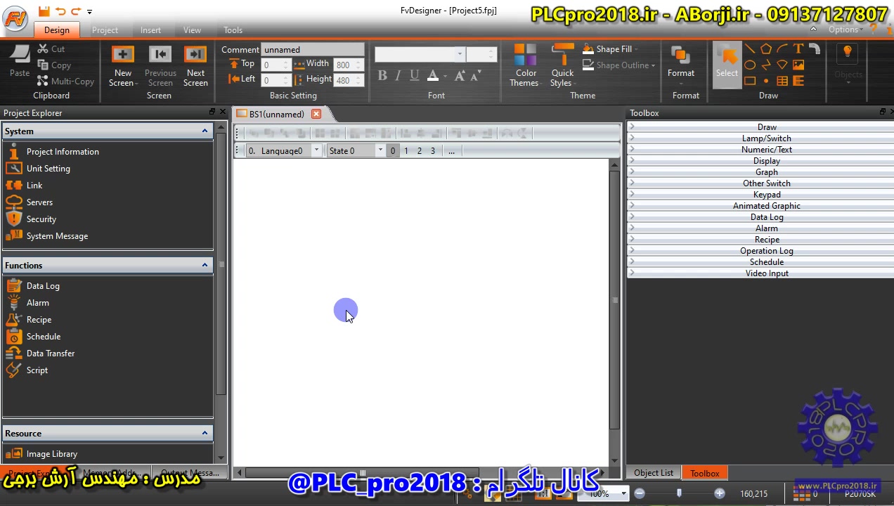Toggle Italic text formatting
The width and height of the screenshot is (894, 506).
pyautogui.click(x=398, y=76)
